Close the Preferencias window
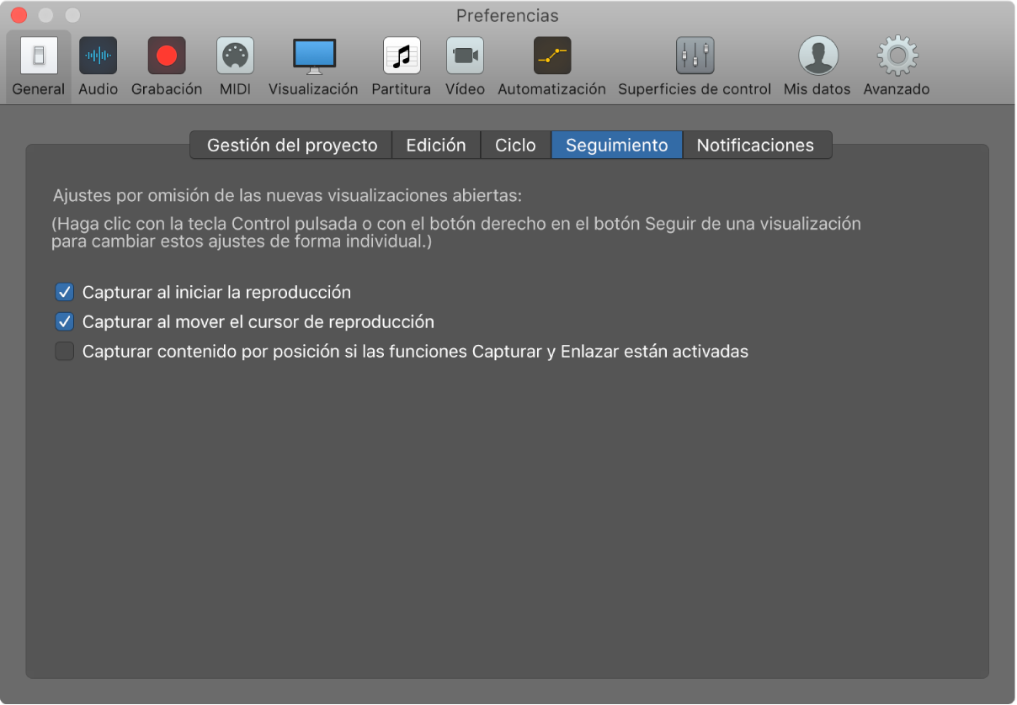Image resolution: width=1017 pixels, height=705 pixels. (x=19, y=15)
